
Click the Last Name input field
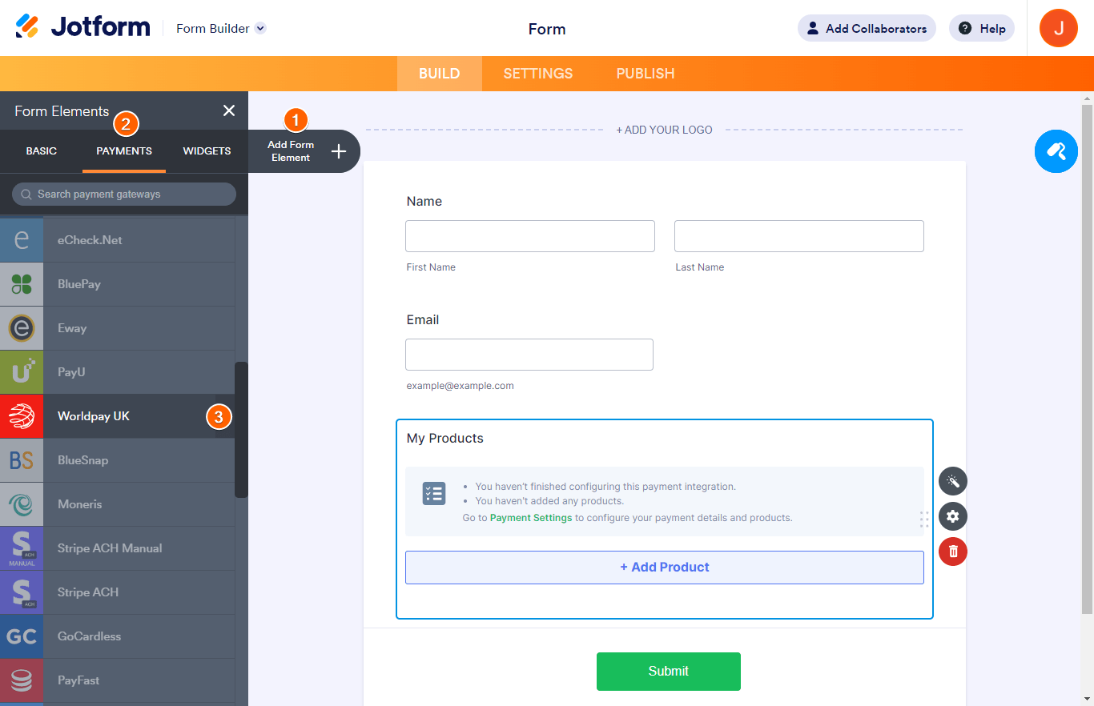click(x=799, y=236)
